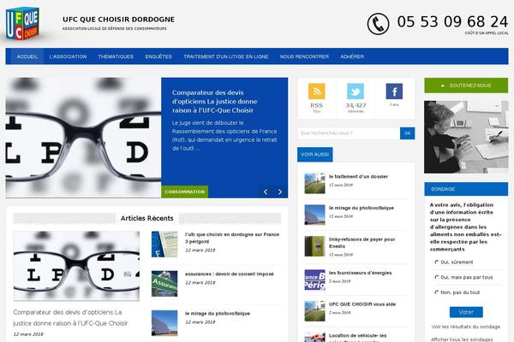Image resolution: width=514 pixels, height=342 pixels.
Task: Click the UFC Que Choisir cube logo
Action: point(22,23)
